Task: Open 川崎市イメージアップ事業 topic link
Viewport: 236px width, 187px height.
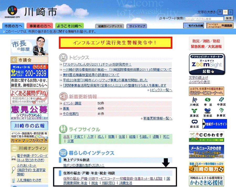Action: click(x=105, y=80)
